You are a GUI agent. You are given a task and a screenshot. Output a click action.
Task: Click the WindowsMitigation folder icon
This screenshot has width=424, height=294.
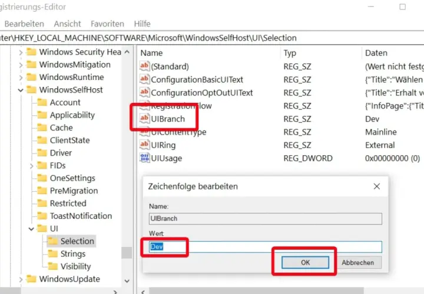[x=31, y=64]
